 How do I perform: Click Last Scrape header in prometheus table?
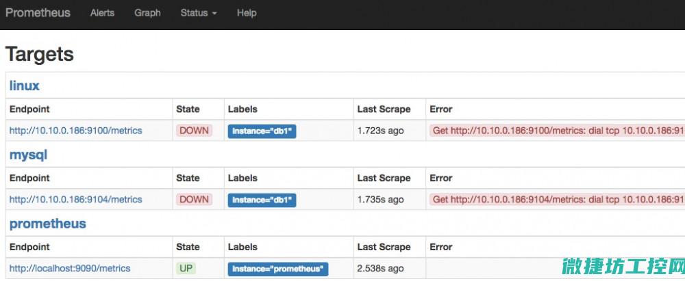[384, 247]
